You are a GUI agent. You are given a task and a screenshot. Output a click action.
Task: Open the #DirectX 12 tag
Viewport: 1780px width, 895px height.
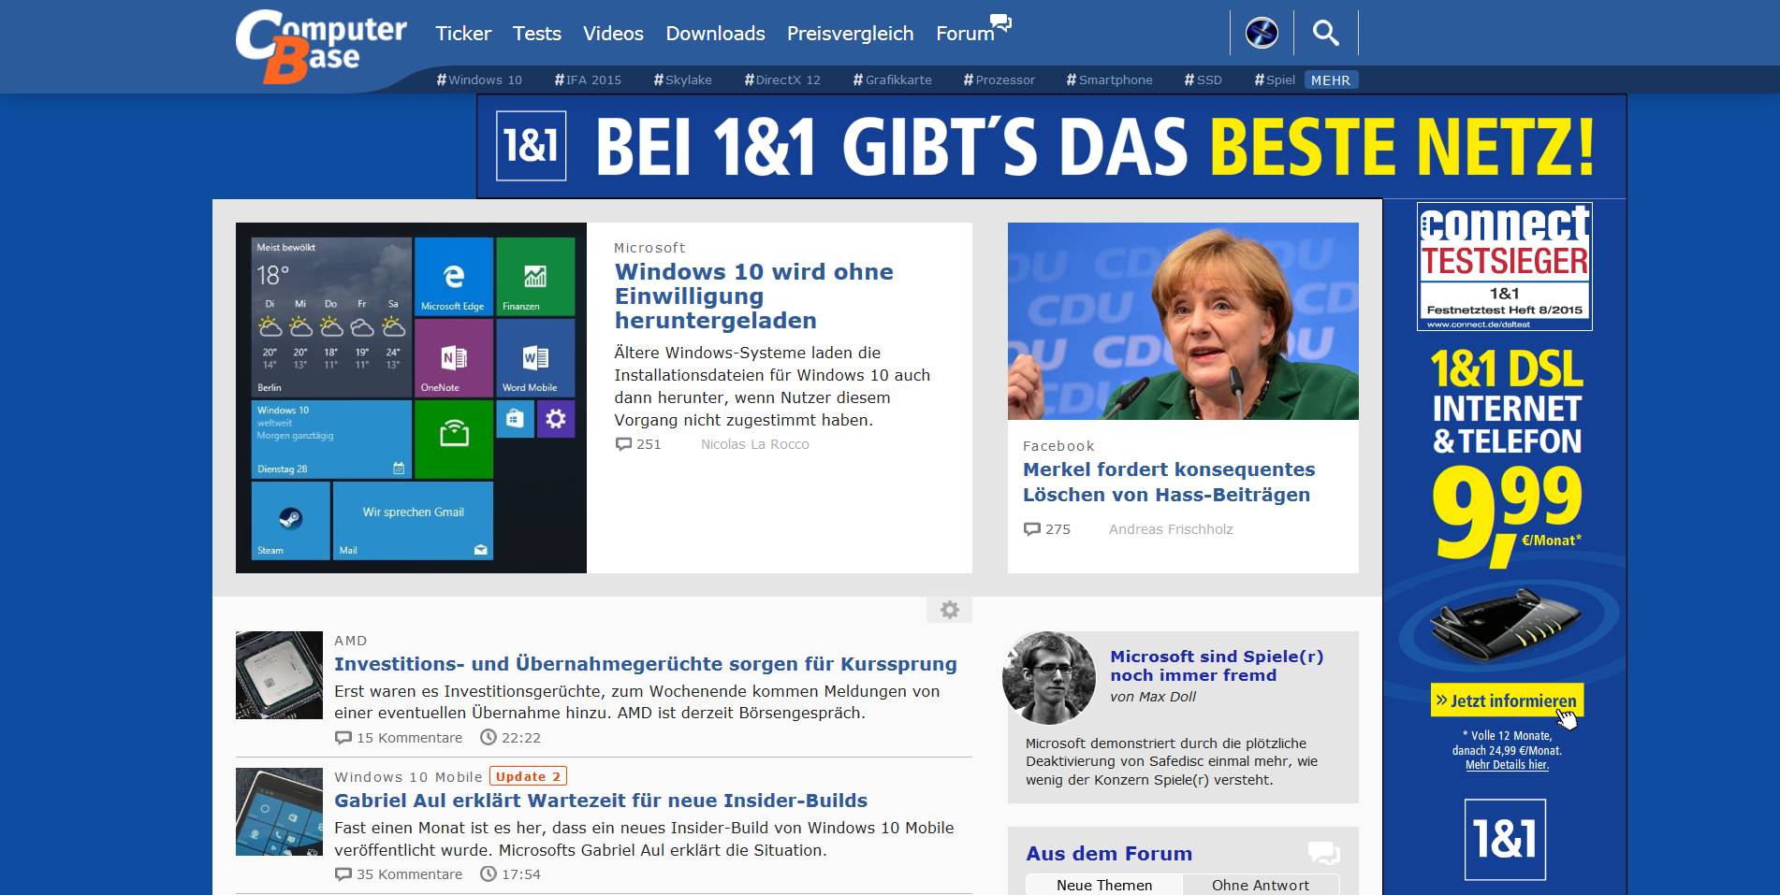click(x=782, y=80)
